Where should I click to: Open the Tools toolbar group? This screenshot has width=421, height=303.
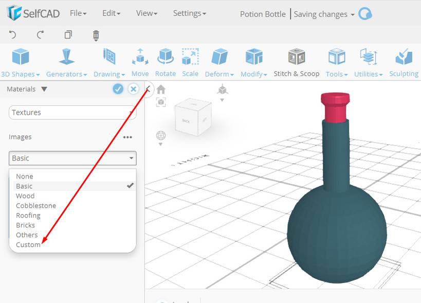click(337, 63)
